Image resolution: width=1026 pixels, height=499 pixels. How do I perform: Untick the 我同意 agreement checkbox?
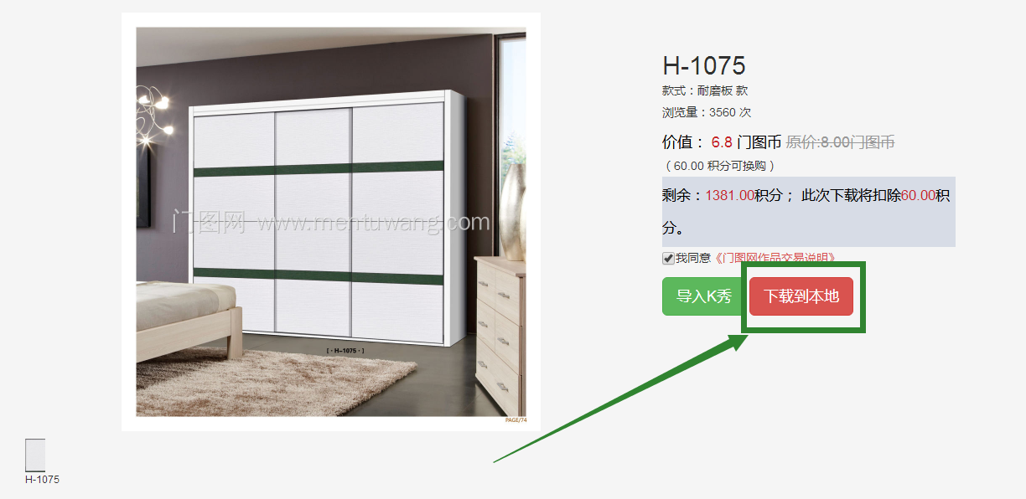pos(668,258)
